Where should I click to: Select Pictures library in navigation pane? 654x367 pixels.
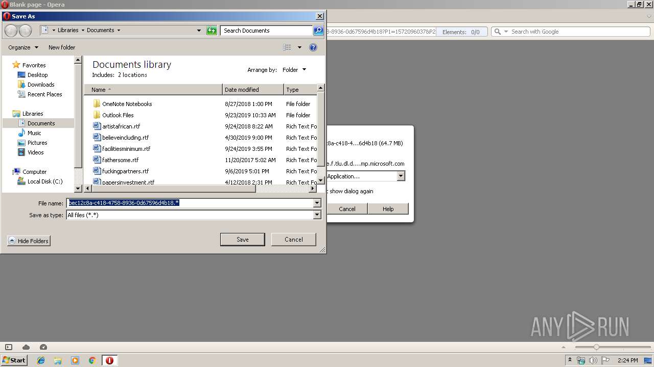click(x=37, y=143)
